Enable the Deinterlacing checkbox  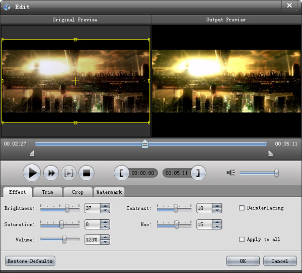click(242, 208)
